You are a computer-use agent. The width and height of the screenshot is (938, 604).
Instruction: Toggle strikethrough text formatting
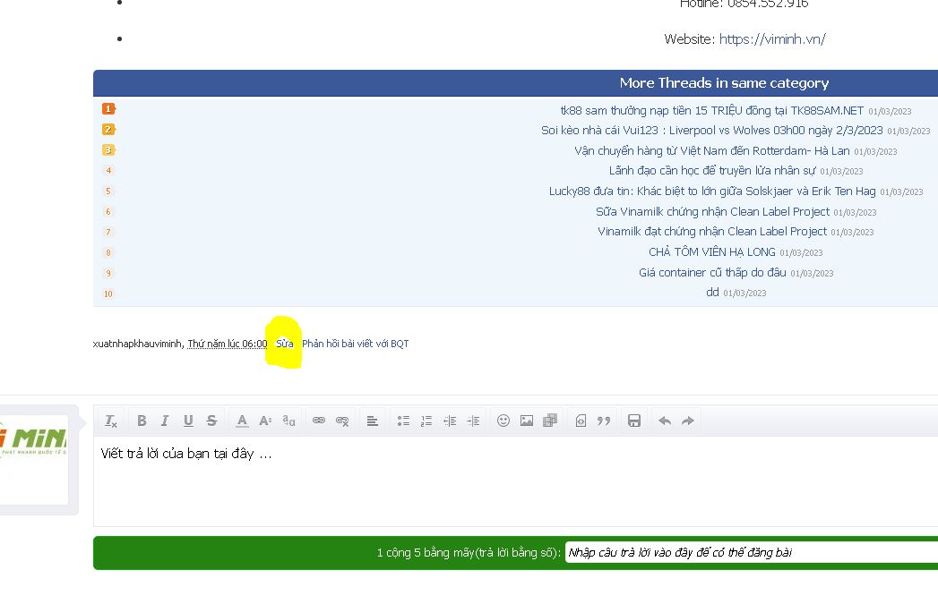click(x=211, y=421)
